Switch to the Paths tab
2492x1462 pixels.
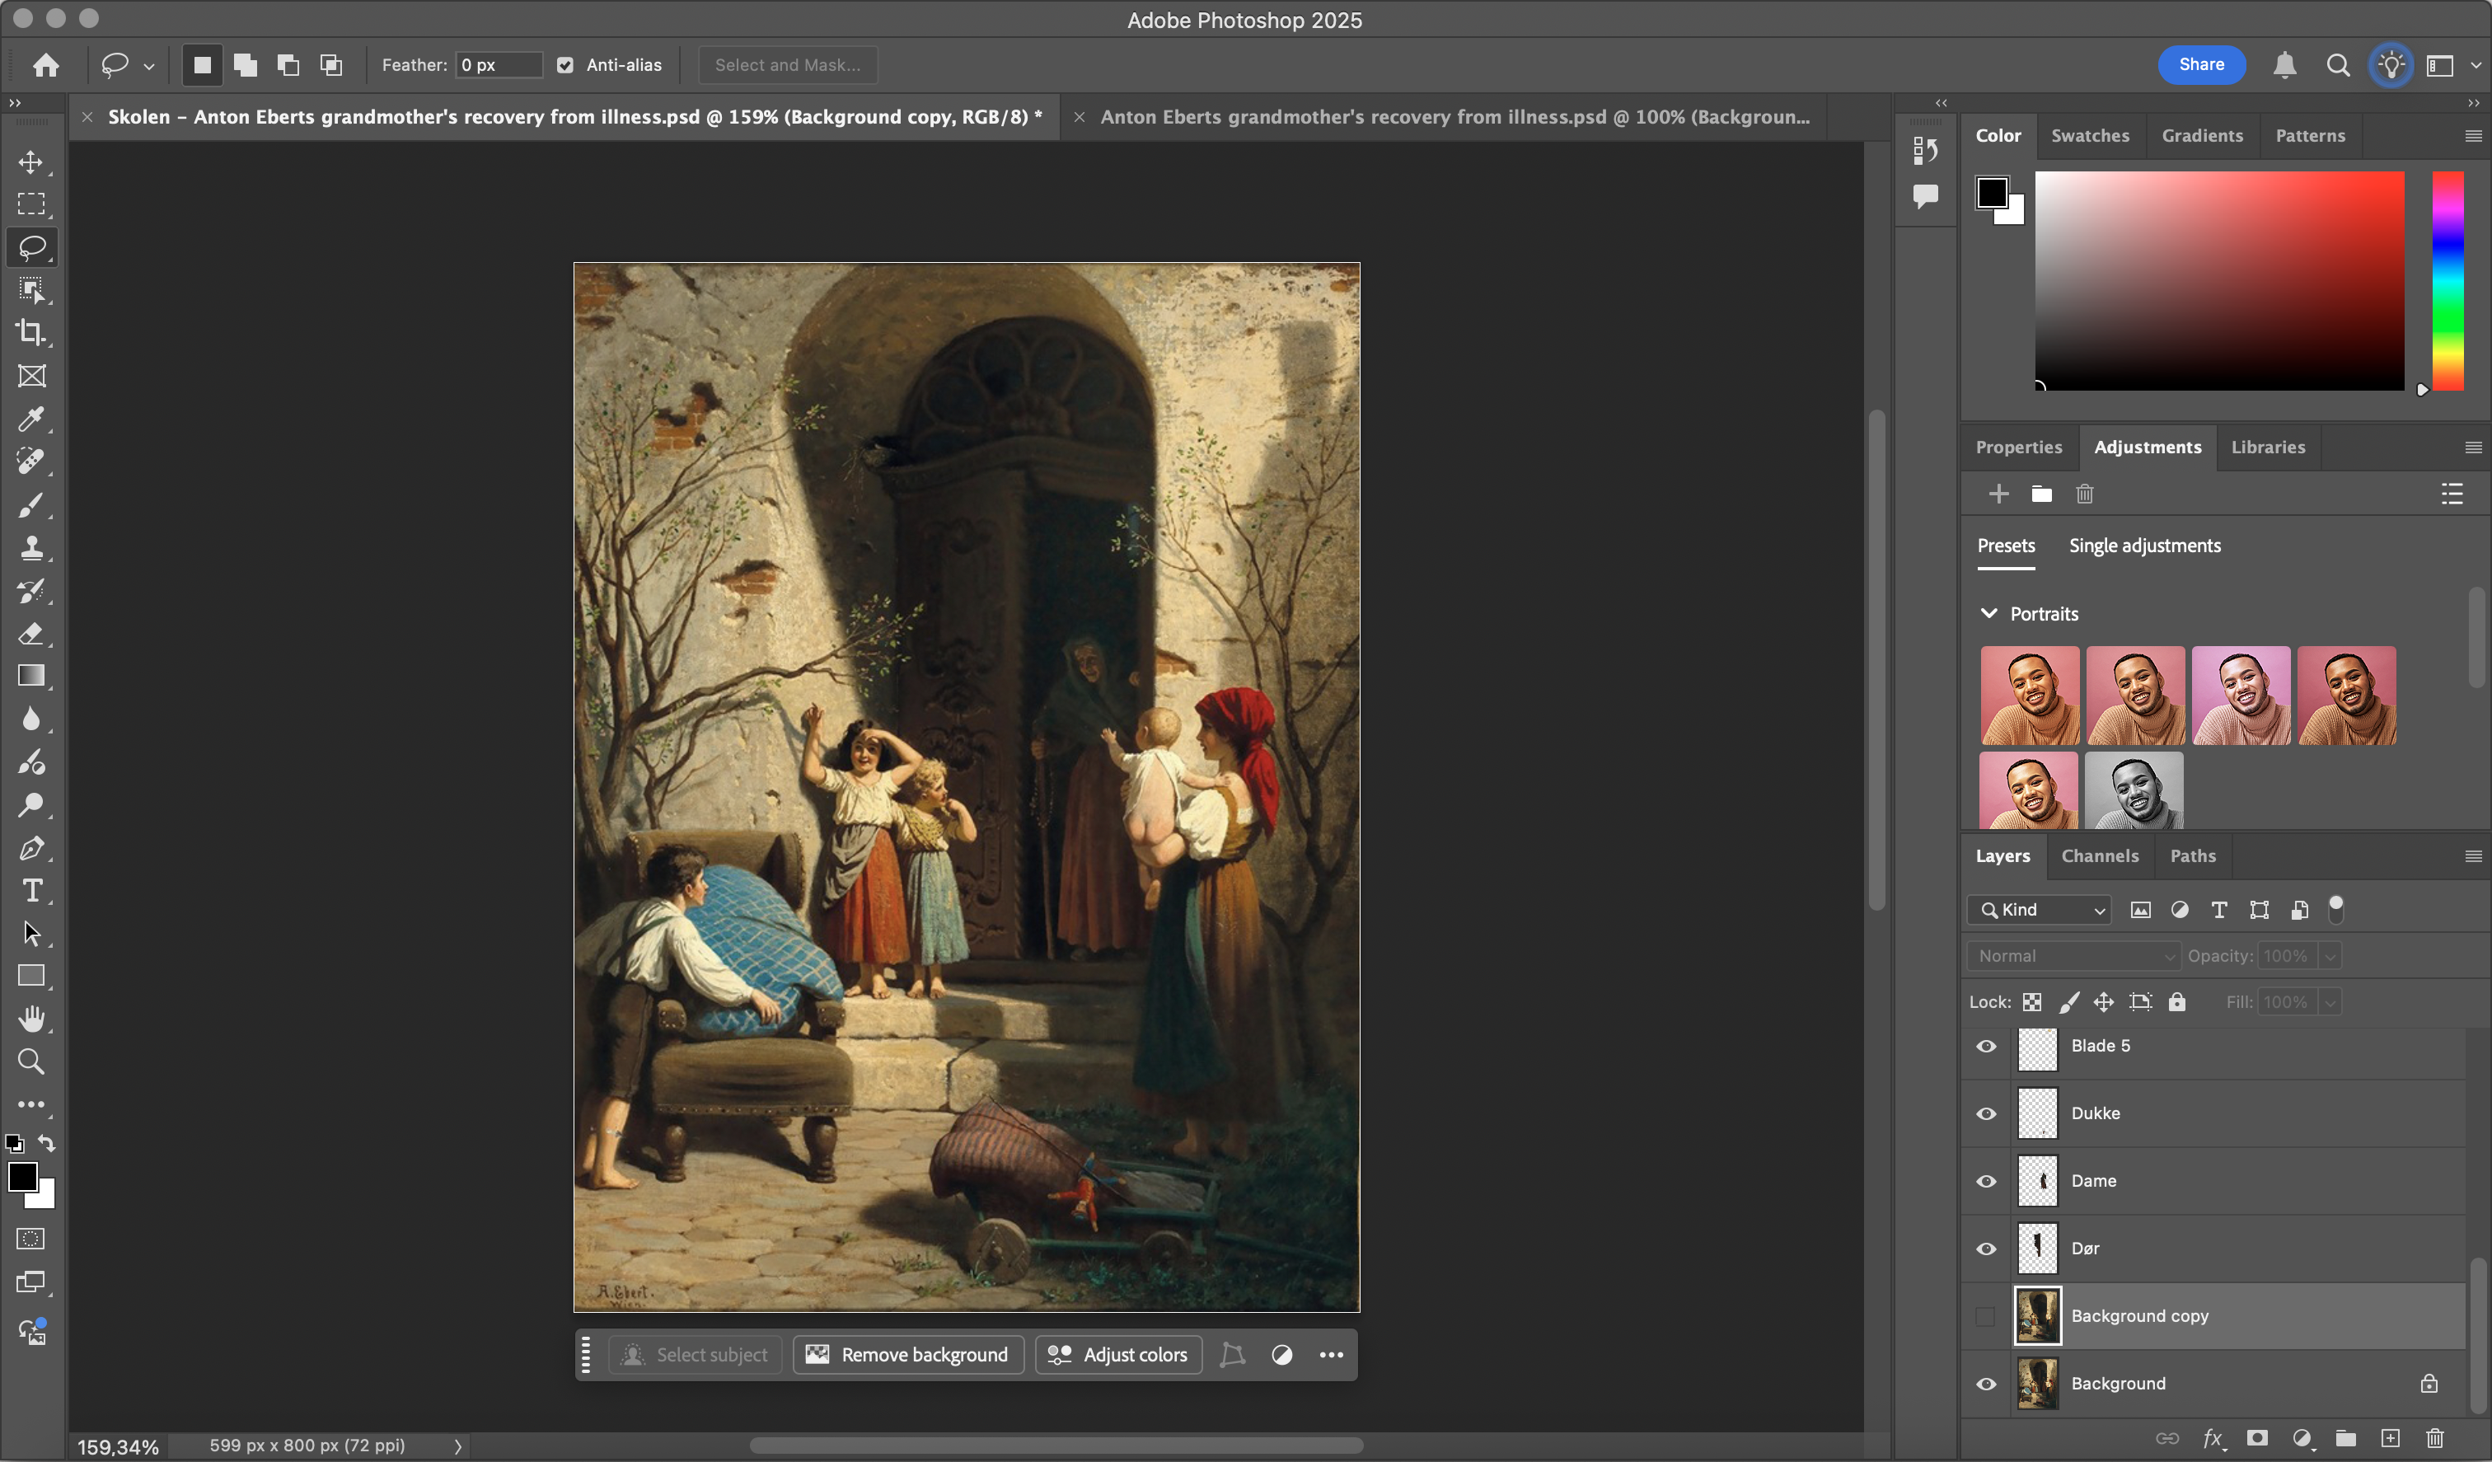pos(2192,855)
